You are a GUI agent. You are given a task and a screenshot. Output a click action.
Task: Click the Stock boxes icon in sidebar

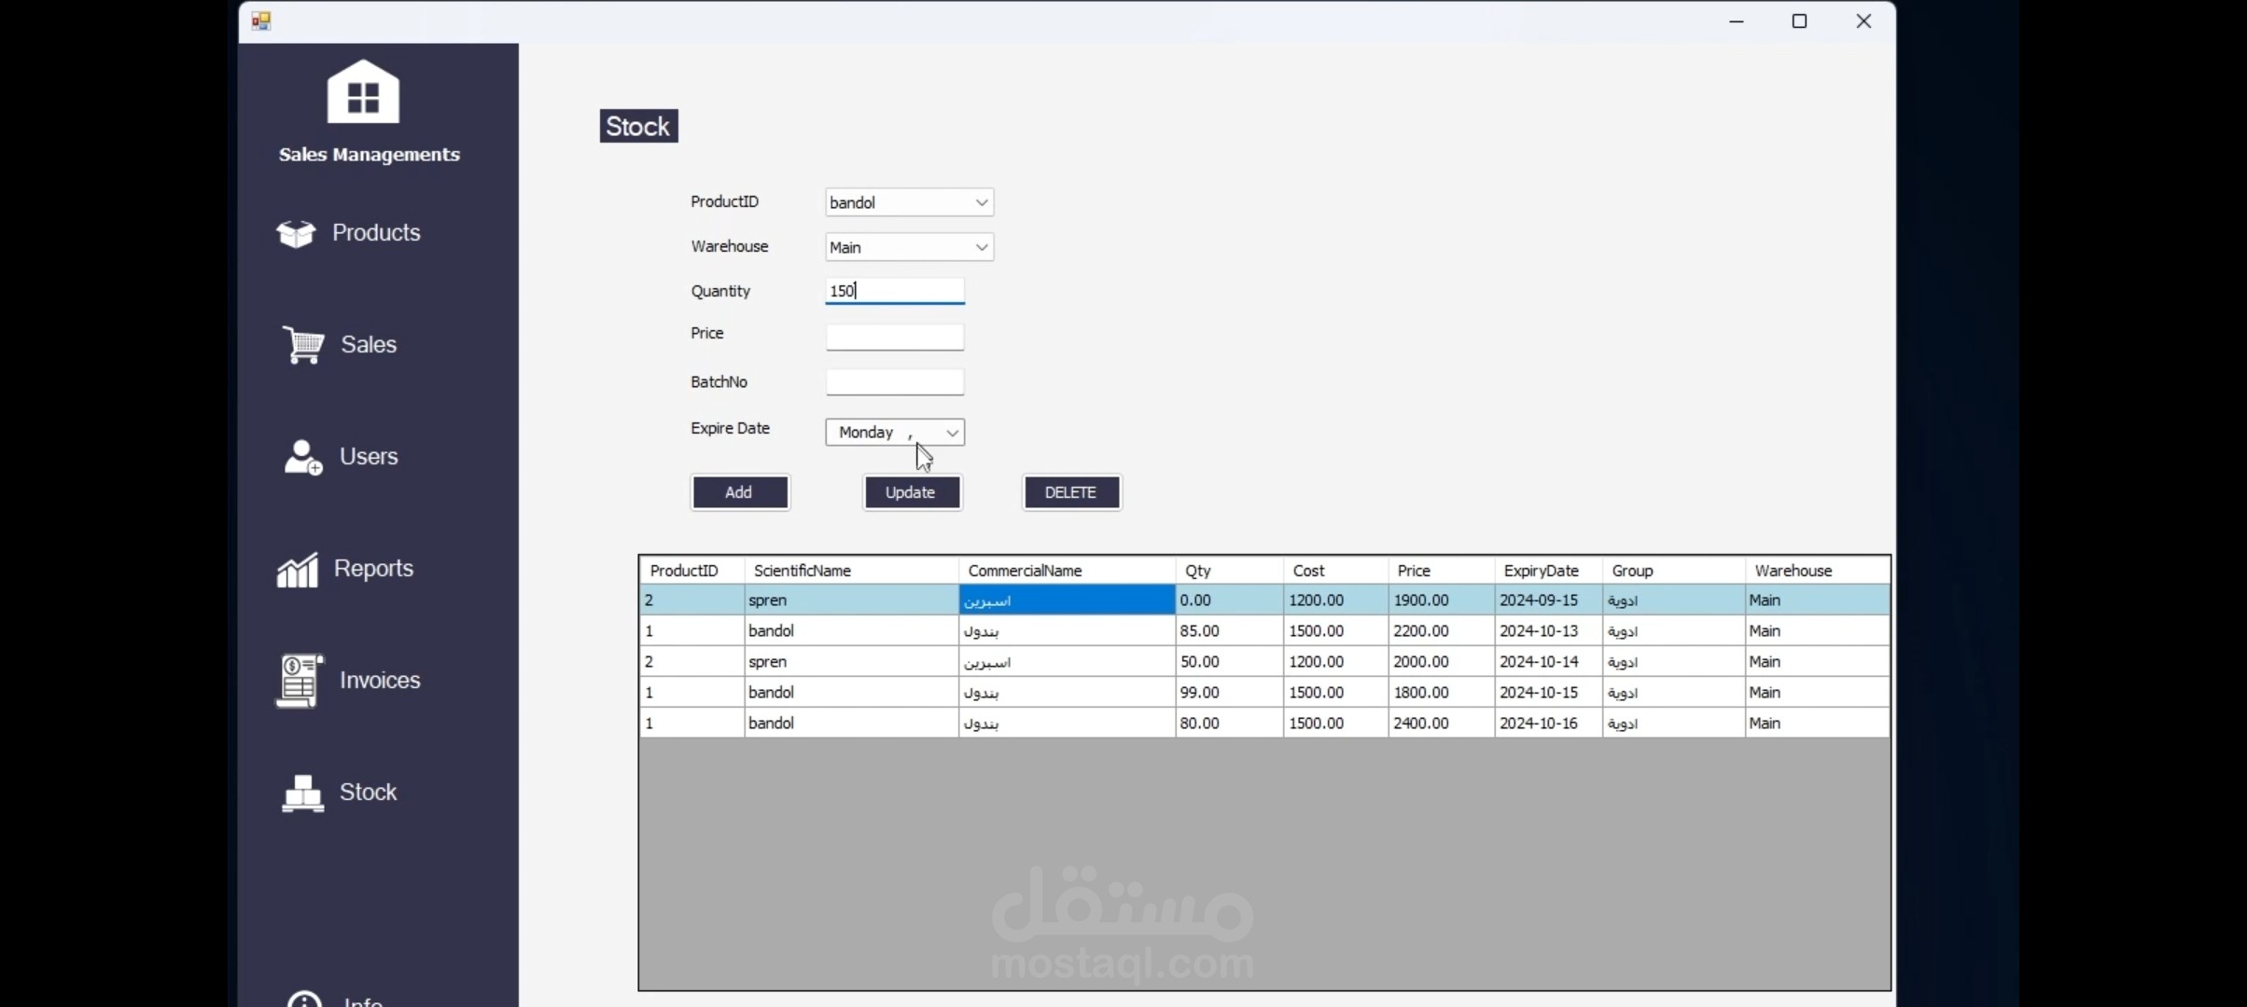tap(302, 793)
